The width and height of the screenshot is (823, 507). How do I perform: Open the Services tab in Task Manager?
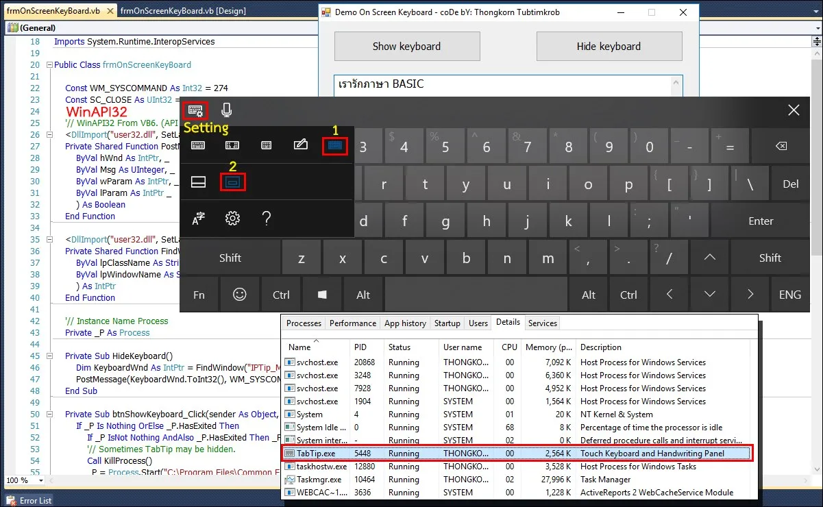tap(543, 323)
